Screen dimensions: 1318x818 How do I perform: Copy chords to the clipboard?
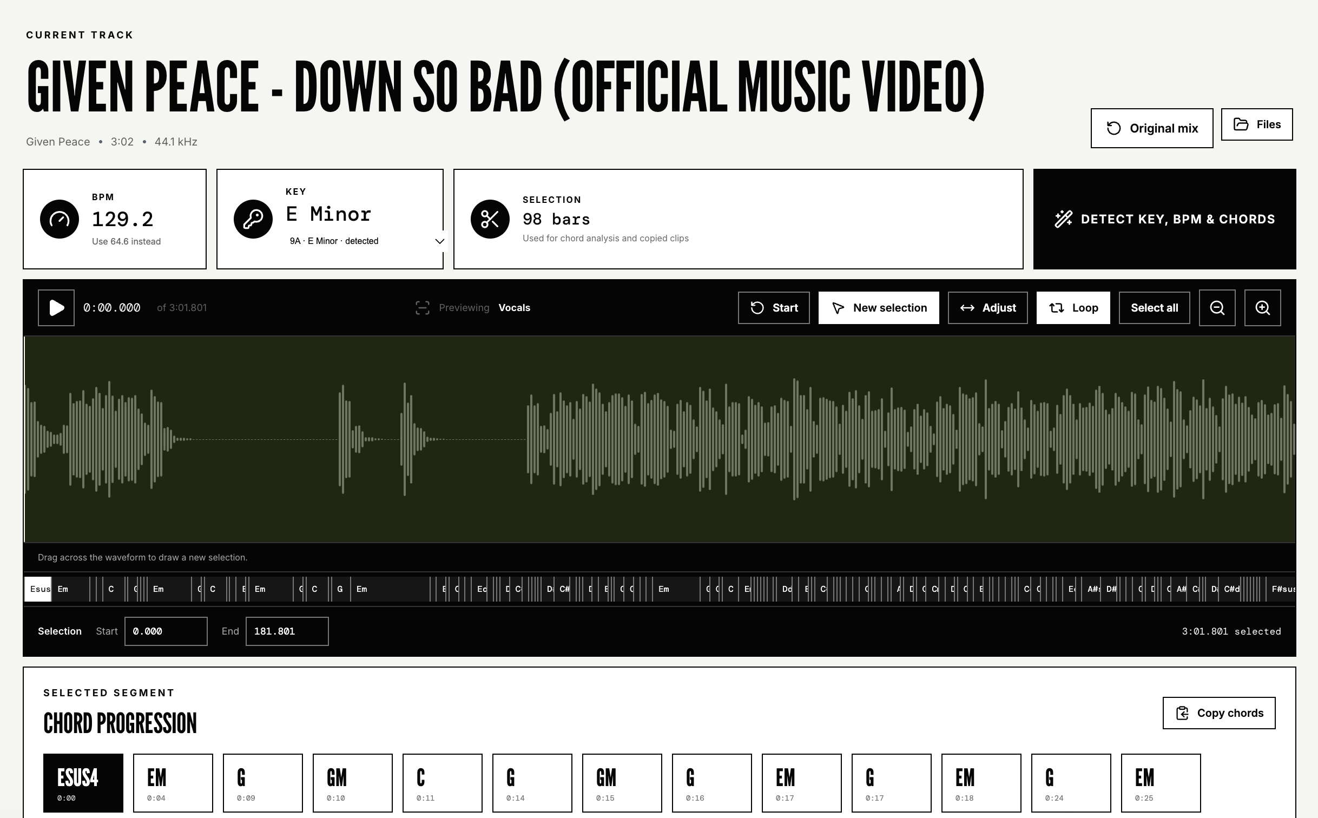(x=1219, y=713)
